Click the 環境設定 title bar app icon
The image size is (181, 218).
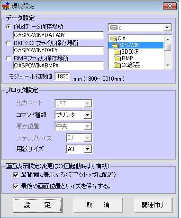pos(6,6)
